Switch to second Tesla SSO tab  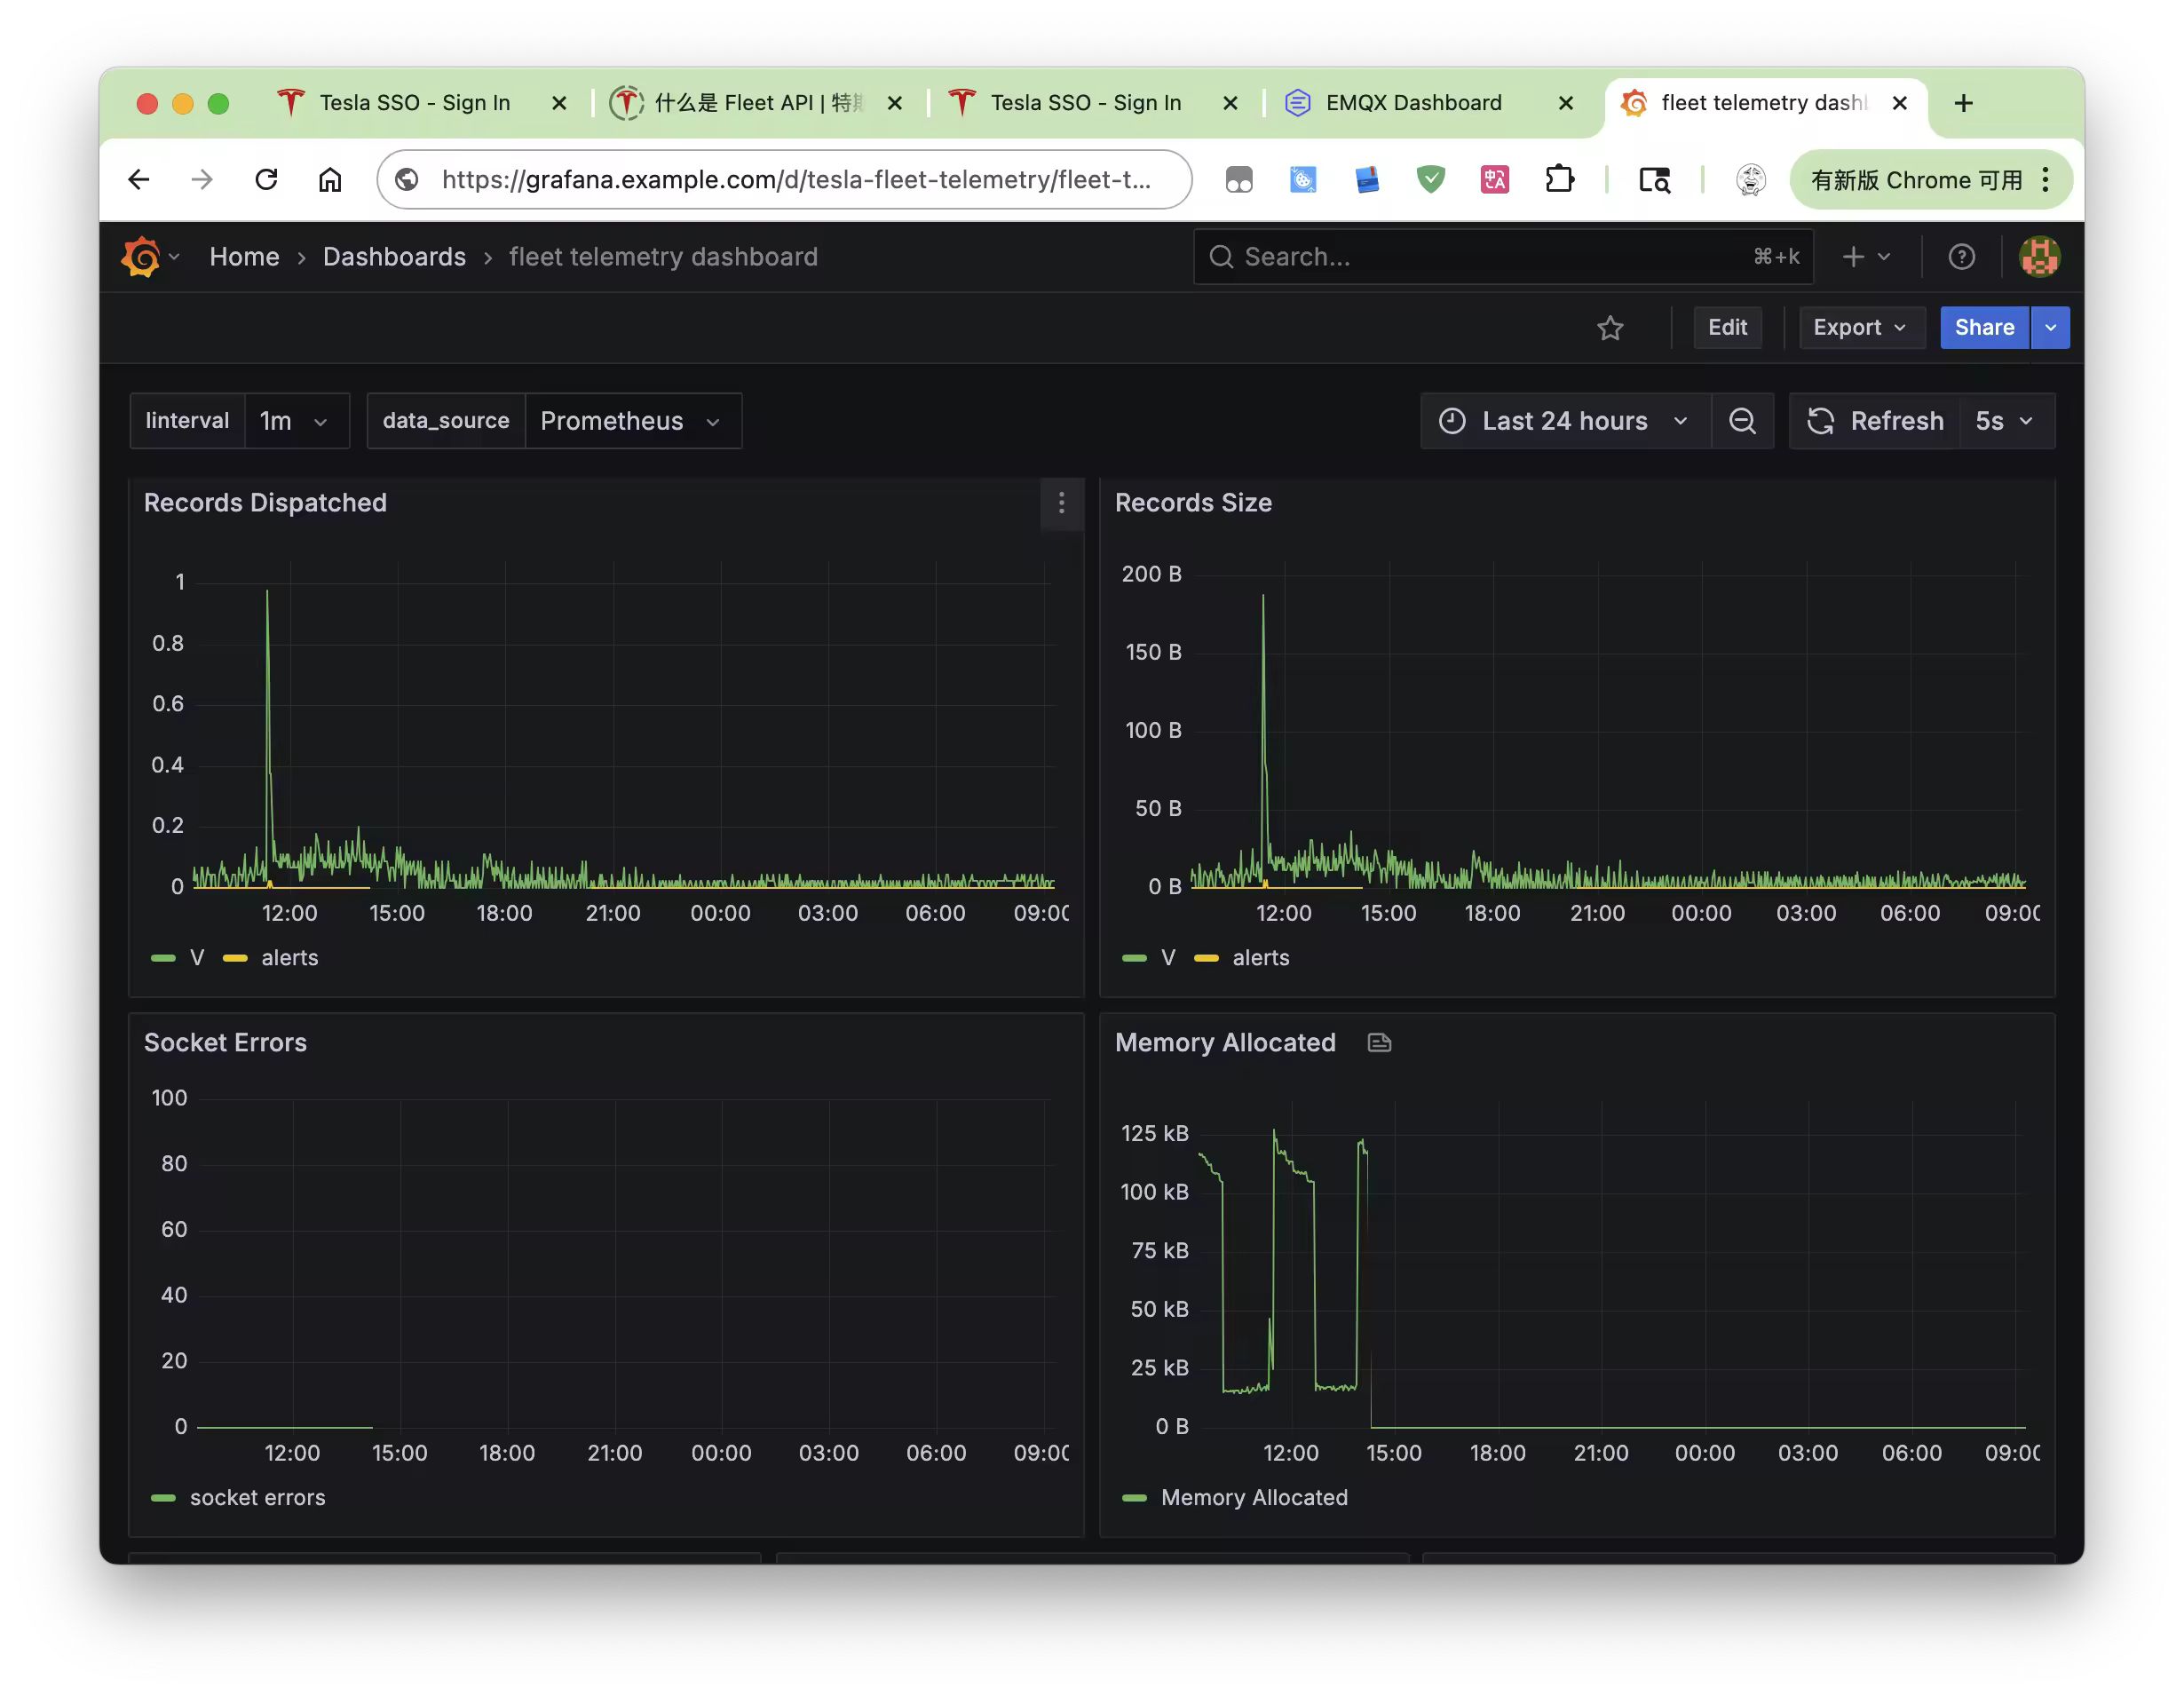[x=1086, y=103]
